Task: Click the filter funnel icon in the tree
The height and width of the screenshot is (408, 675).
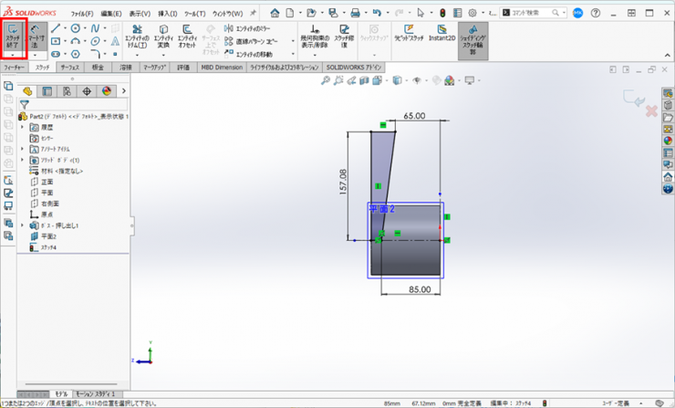Action: tap(25, 104)
